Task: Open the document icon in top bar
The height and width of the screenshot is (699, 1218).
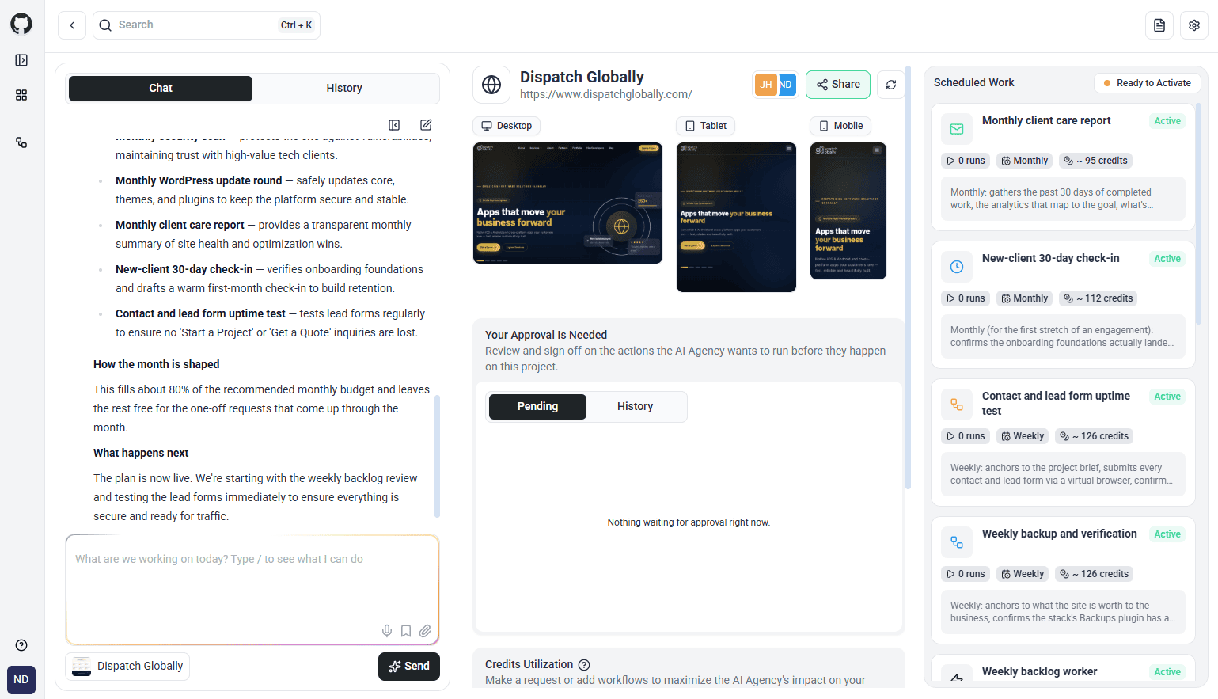Action: pos(1159,25)
